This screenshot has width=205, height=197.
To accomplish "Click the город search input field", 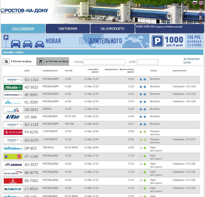I will tap(104, 62).
